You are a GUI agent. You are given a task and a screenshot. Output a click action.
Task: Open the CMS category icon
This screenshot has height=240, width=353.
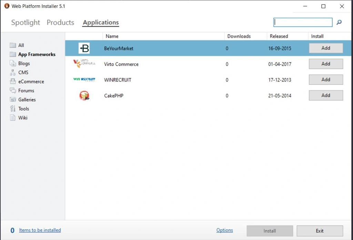point(13,72)
